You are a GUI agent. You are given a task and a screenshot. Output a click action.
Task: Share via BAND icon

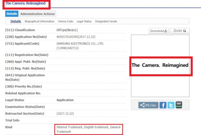[x=179, y=105]
